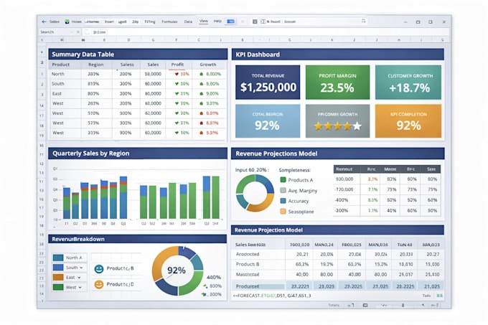Click the light blue 92% card

[x=268, y=121]
